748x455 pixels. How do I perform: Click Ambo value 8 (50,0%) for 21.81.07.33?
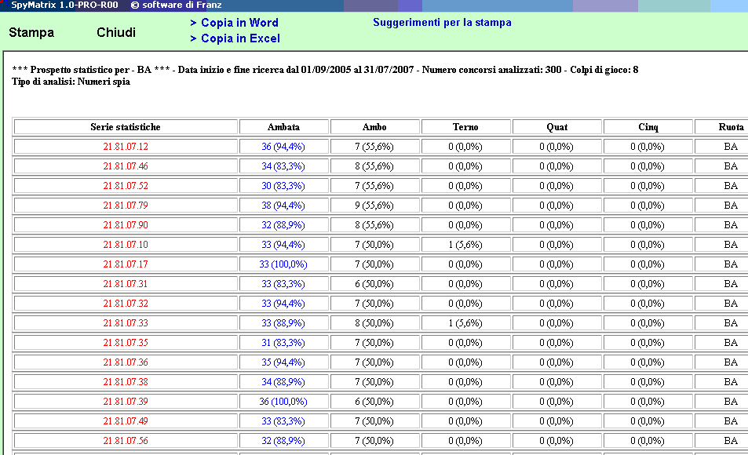[374, 323]
